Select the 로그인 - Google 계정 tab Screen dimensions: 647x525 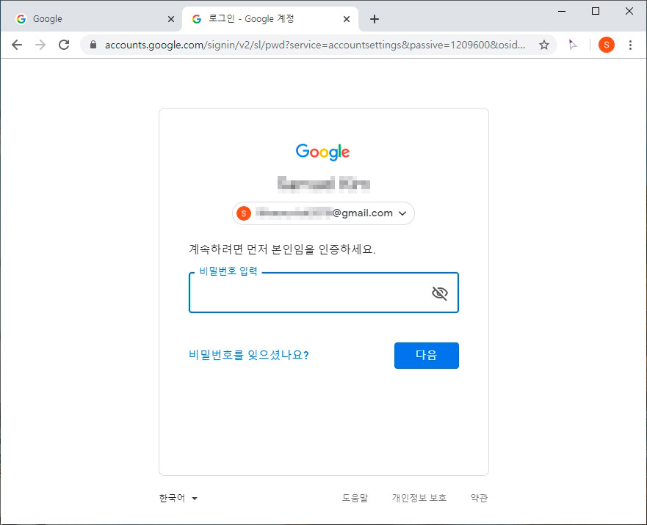point(270,19)
